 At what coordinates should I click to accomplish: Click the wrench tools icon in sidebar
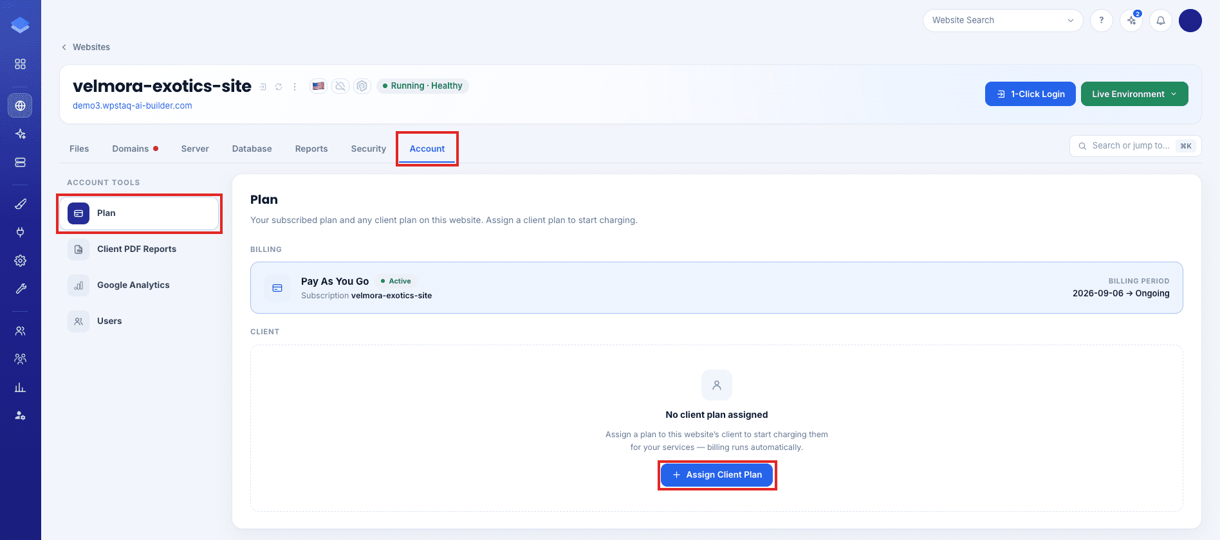pos(20,289)
